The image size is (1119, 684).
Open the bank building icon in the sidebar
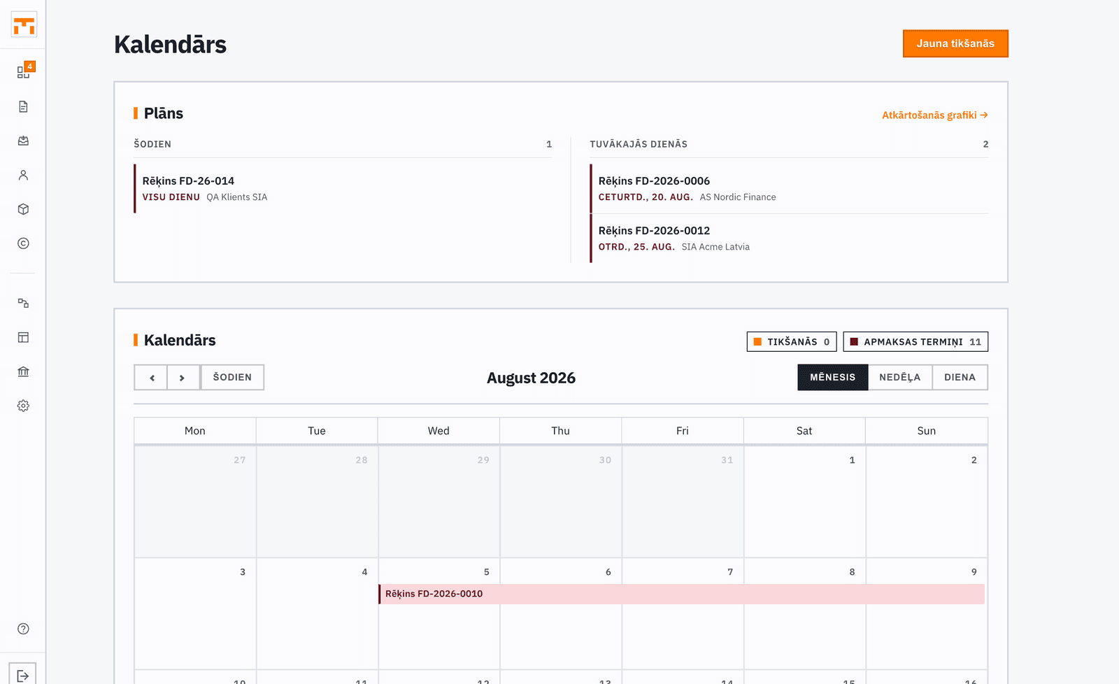pos(23,371)
